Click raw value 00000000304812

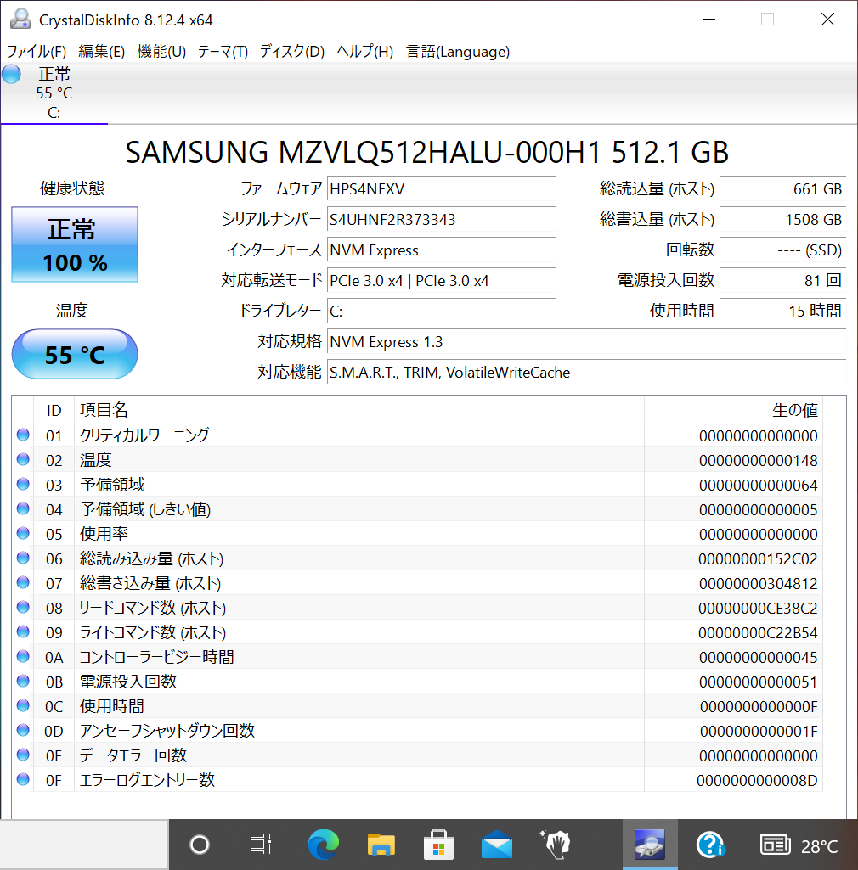point(758,584)
